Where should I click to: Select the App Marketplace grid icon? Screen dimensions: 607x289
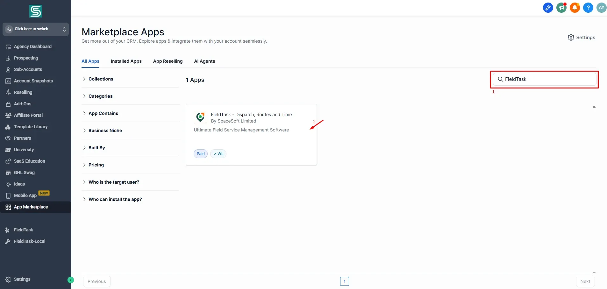click(x=8, y=207)
